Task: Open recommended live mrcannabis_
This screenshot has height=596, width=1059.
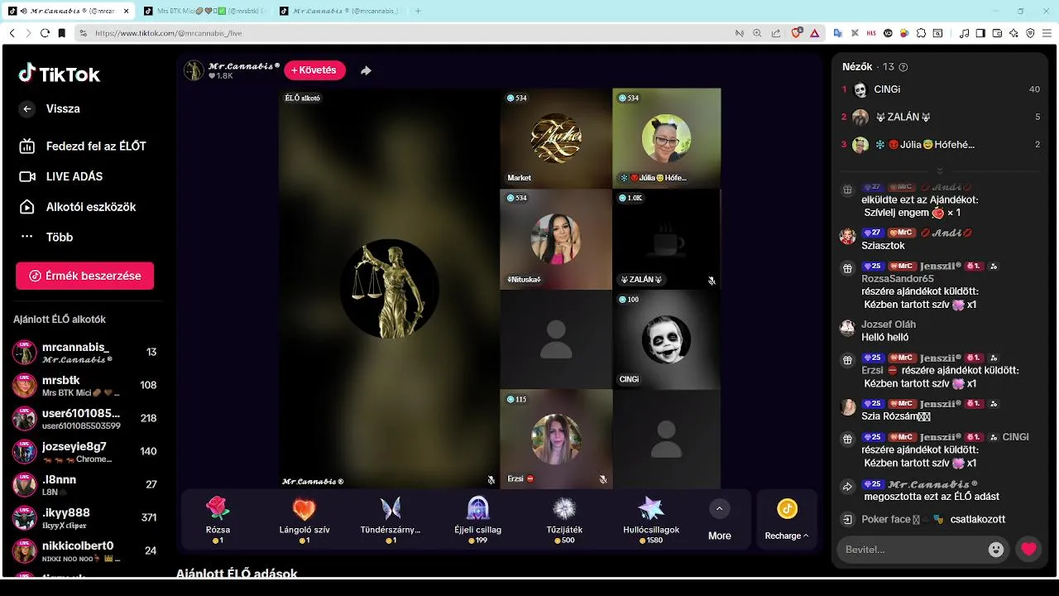Action: (84, 352)
